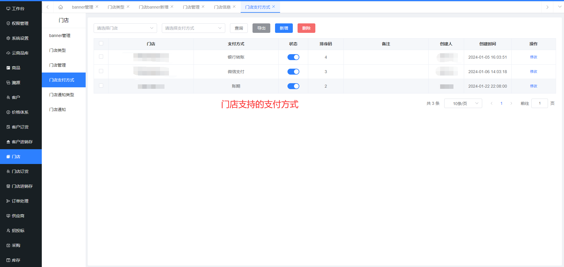This screenshot has height=267, width=564.
Task: Close the banner管理 tab
Action: tap(97, 7)
